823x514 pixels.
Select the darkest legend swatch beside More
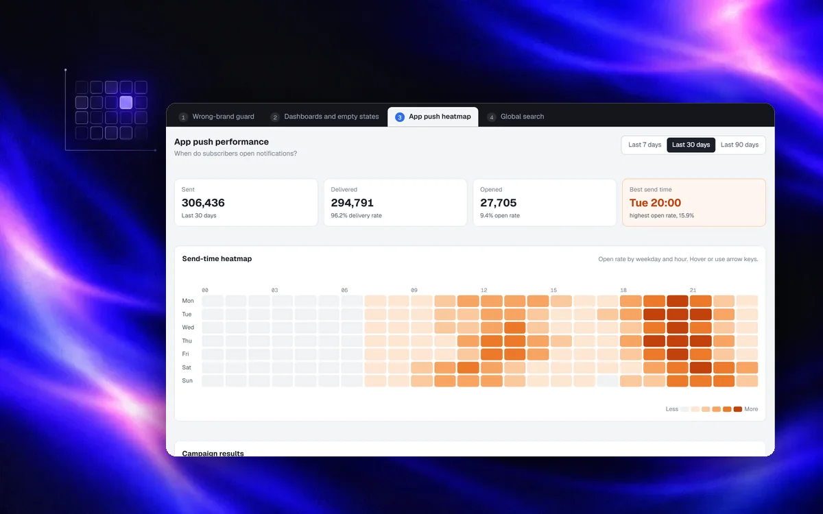[x=738, y=409]
